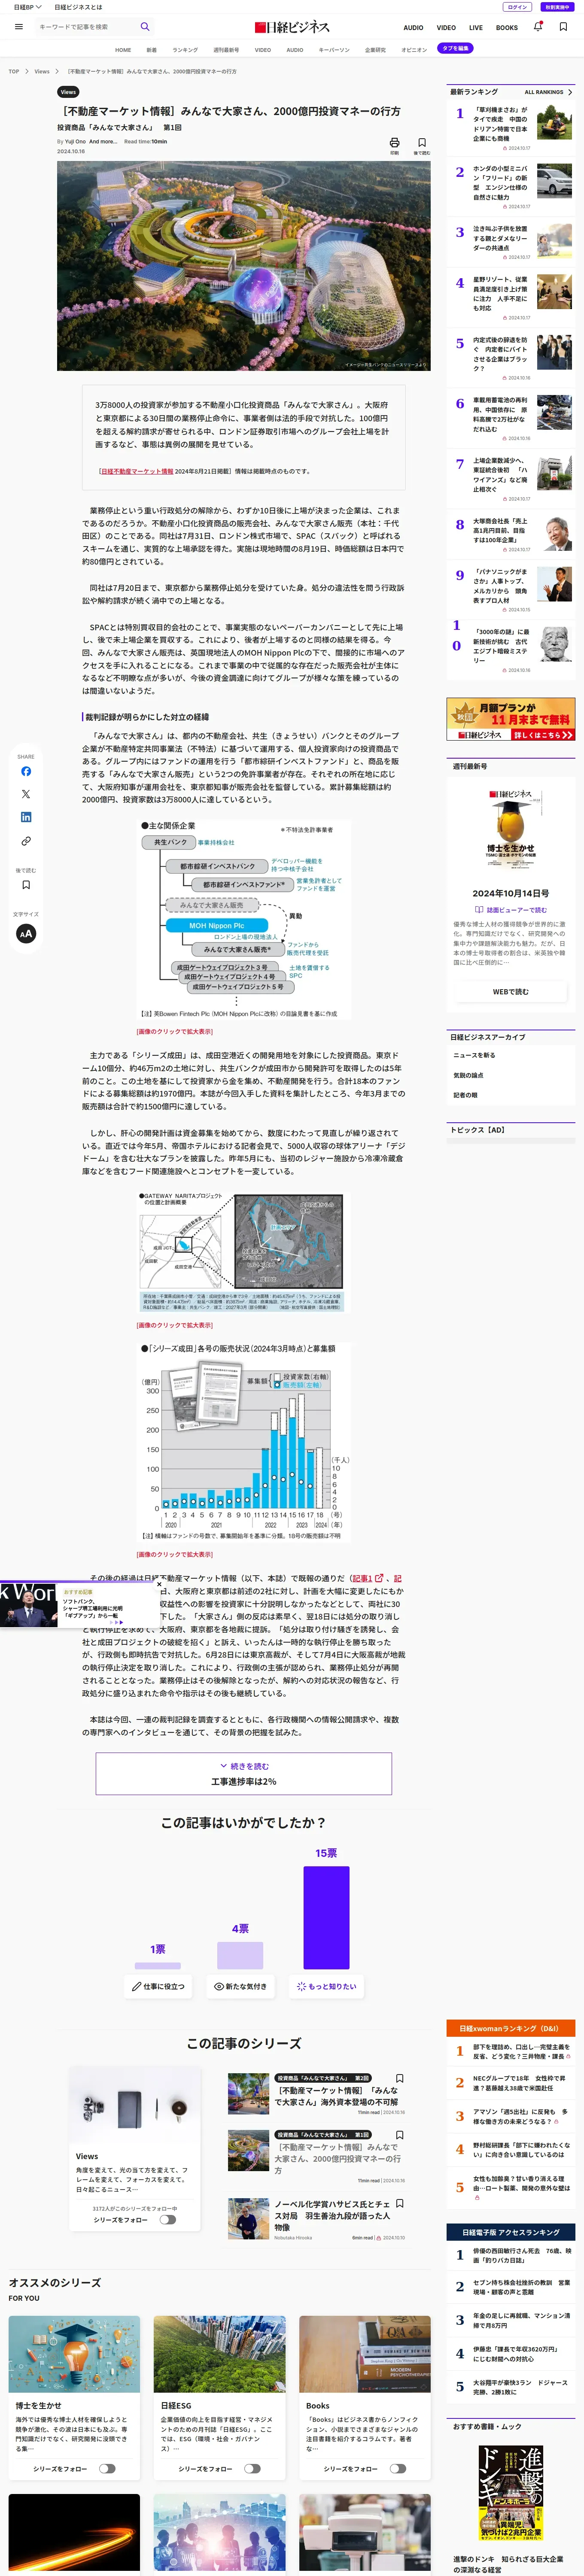584x2576 pixels.
Task: Open 誌面ビューアーで読む link
Action: click(511, 910)
